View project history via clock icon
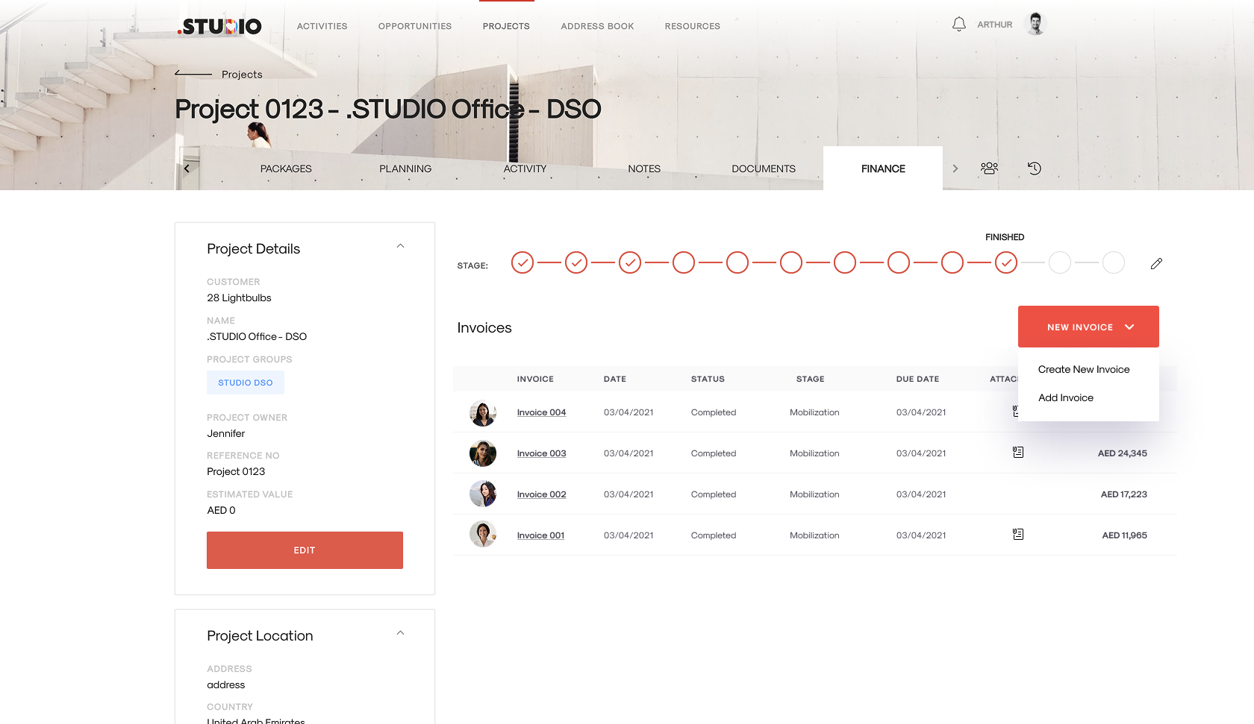1254x724 pixels. [1034, 168]
